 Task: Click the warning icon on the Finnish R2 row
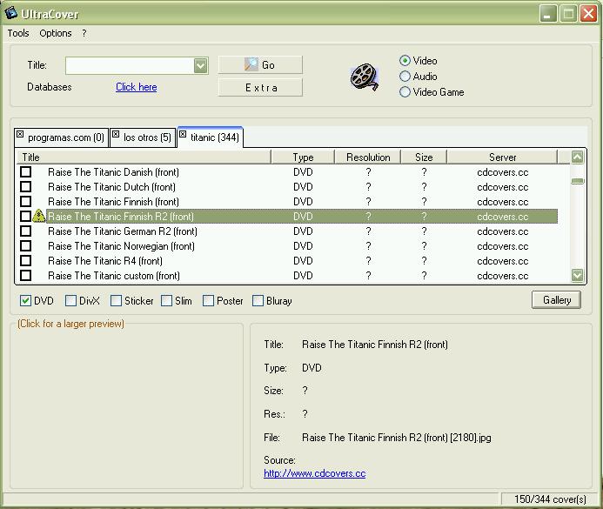point(38,216)
